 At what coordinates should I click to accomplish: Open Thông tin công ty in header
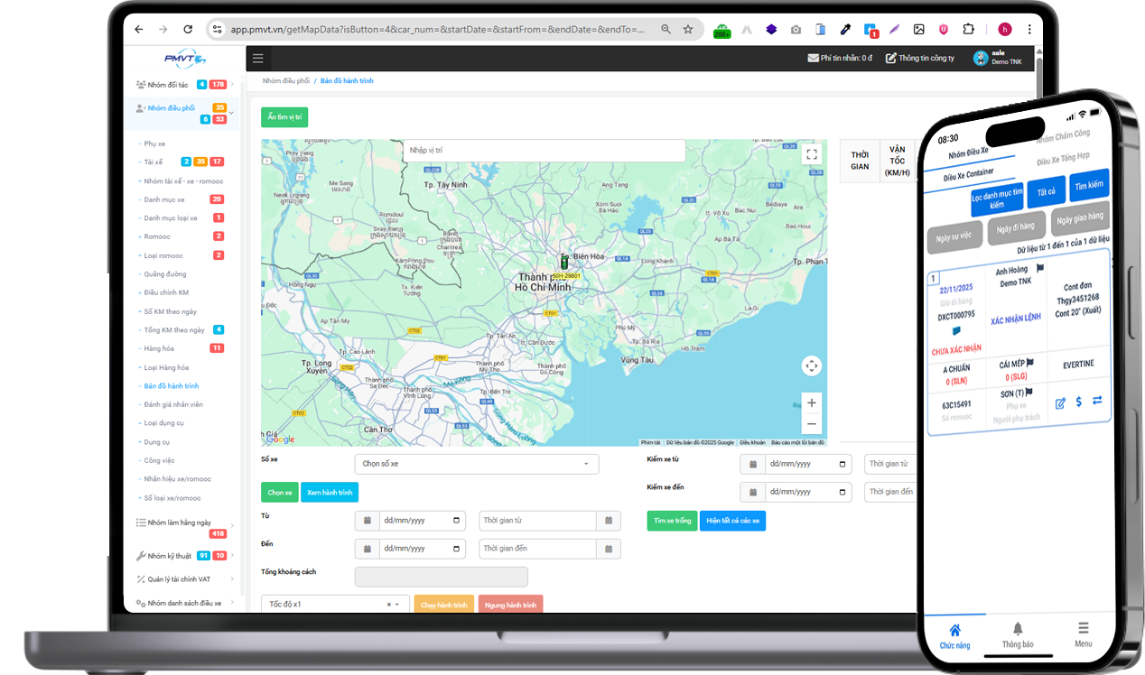[x=919, y=58]
